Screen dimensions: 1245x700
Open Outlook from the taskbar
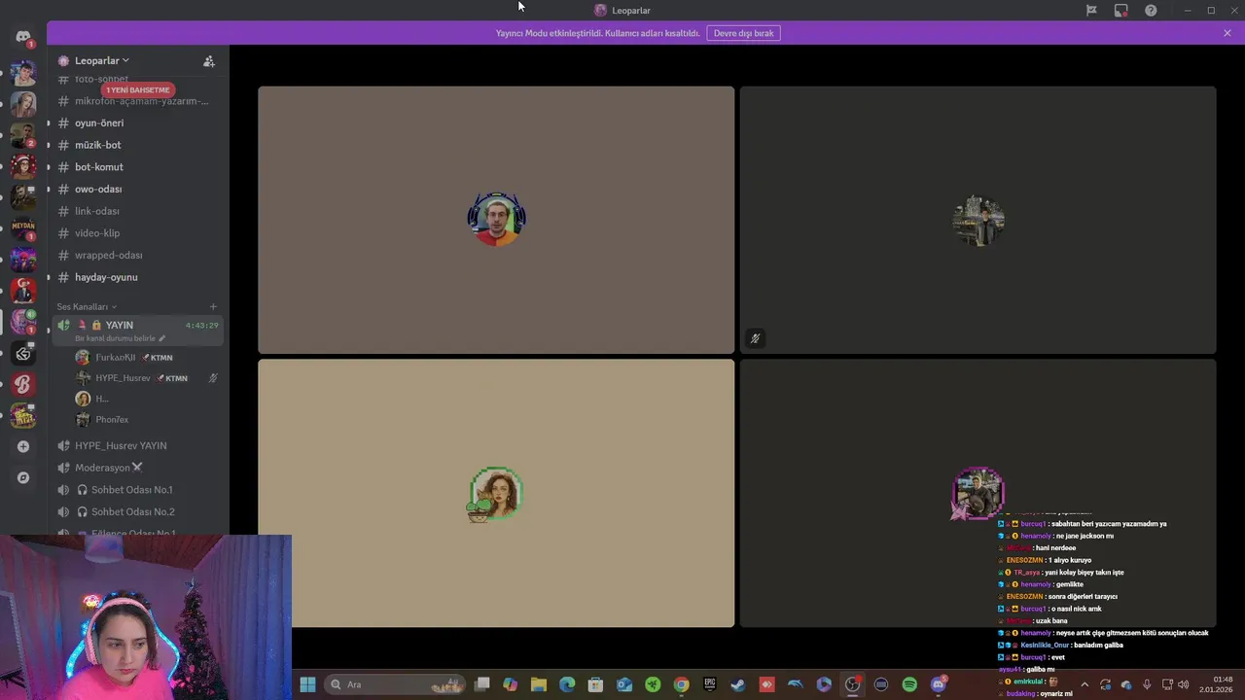coord(624,684)
